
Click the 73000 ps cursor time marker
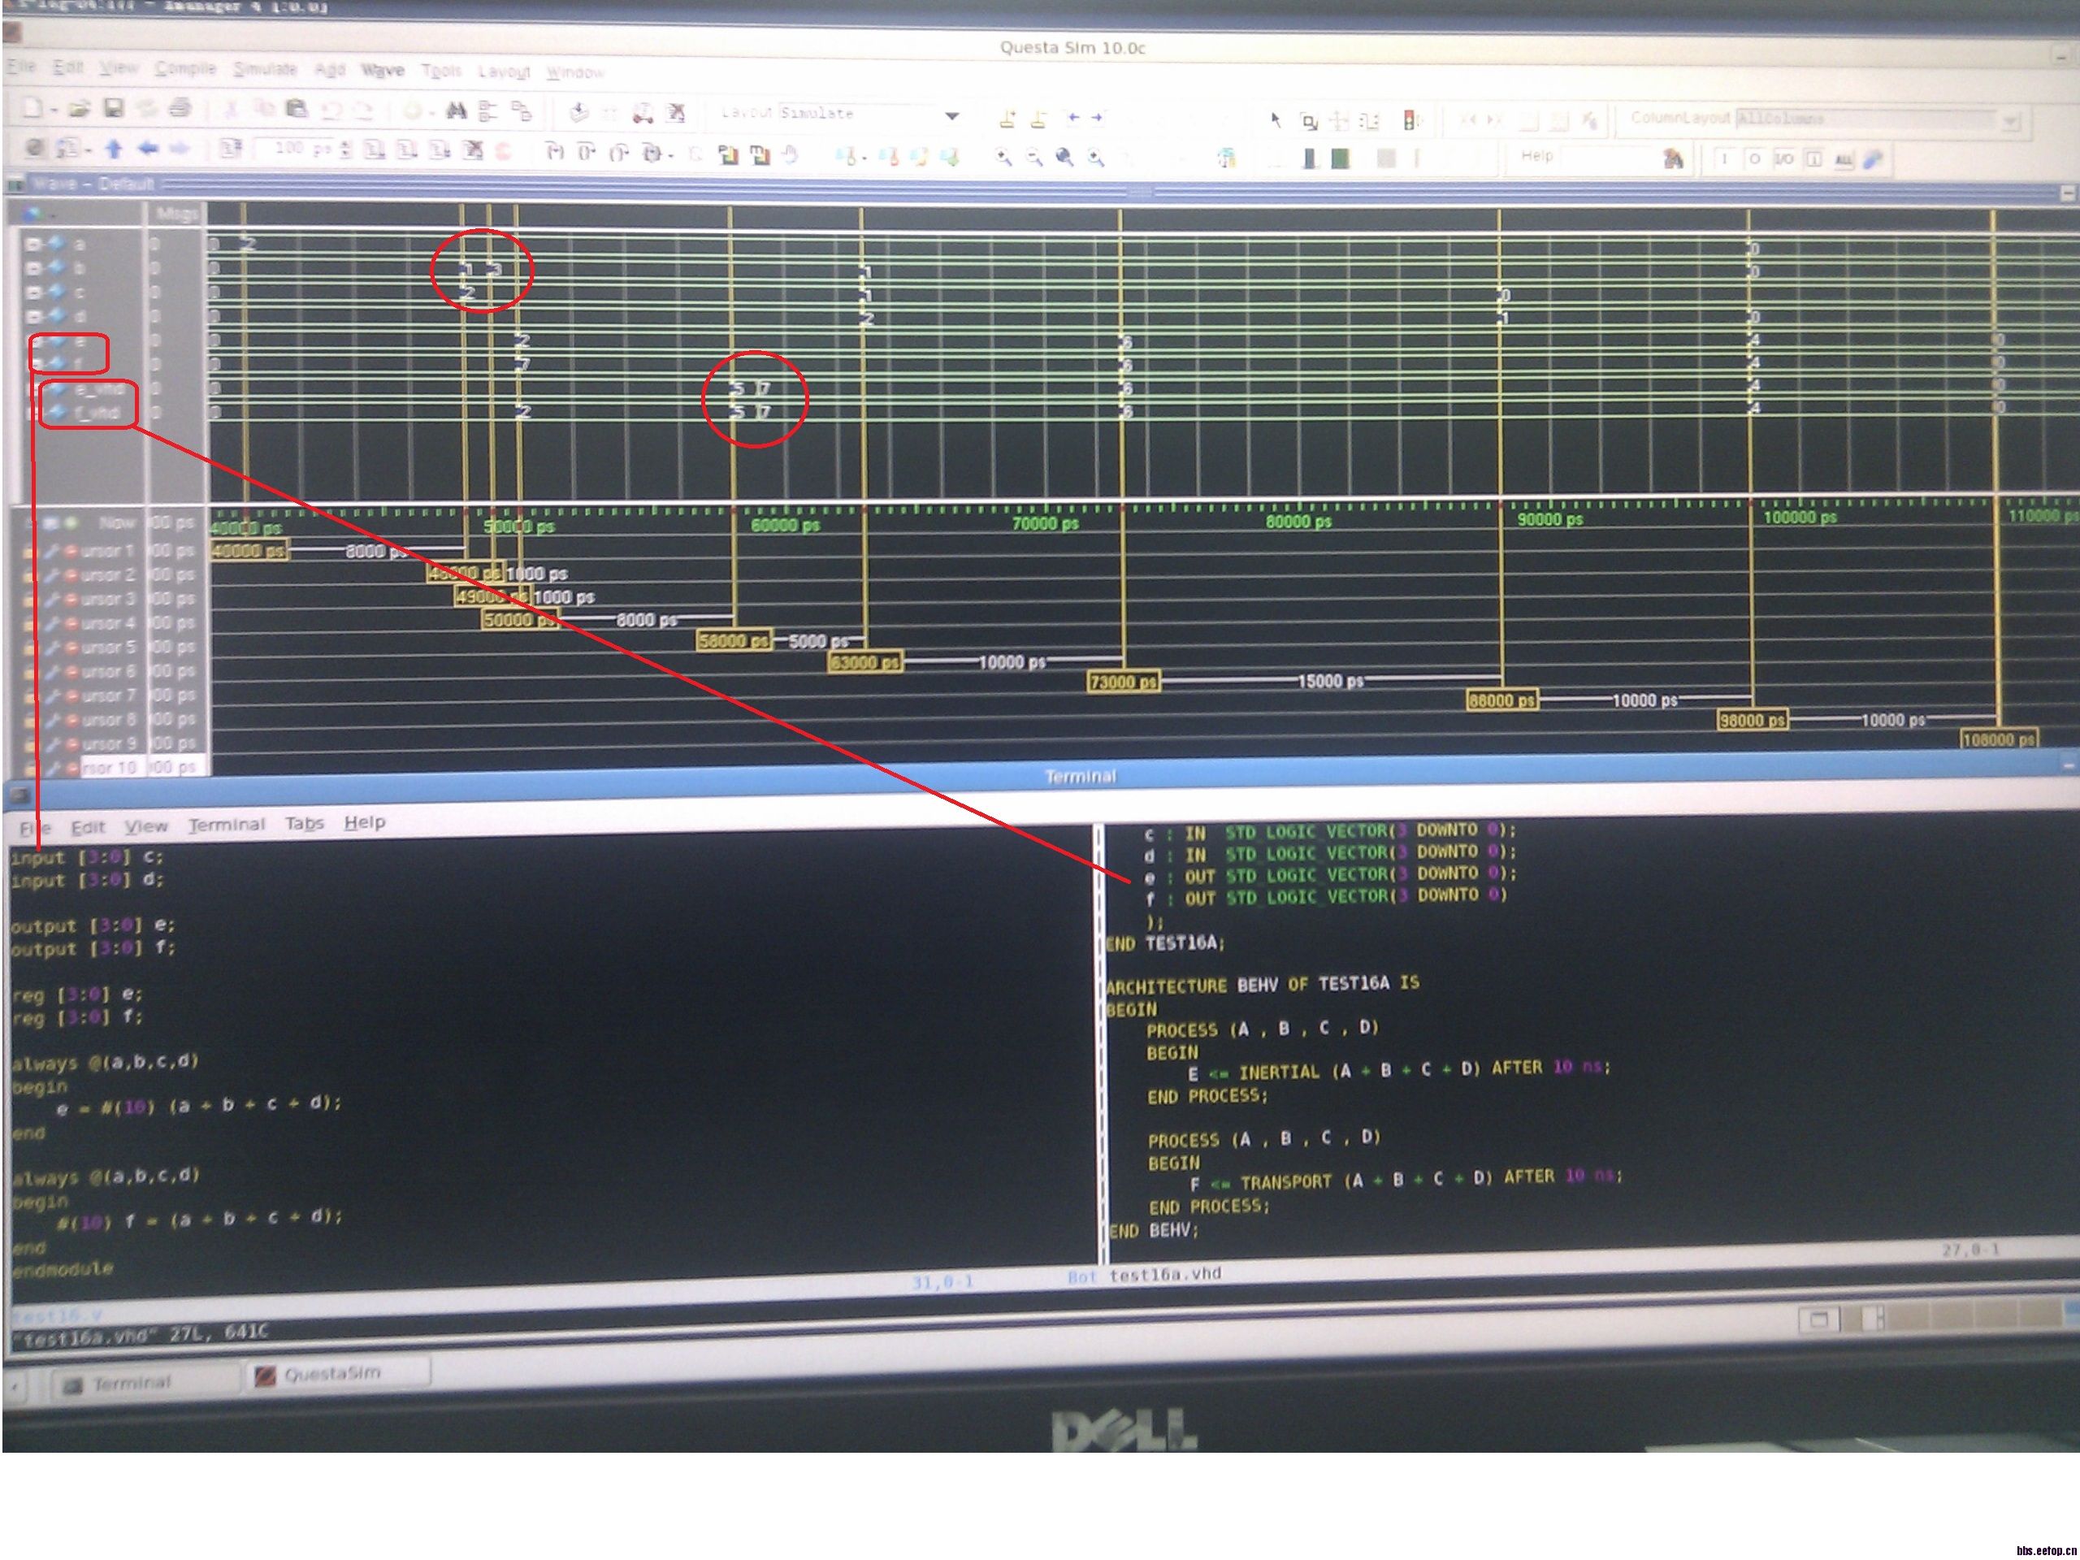1123,682
